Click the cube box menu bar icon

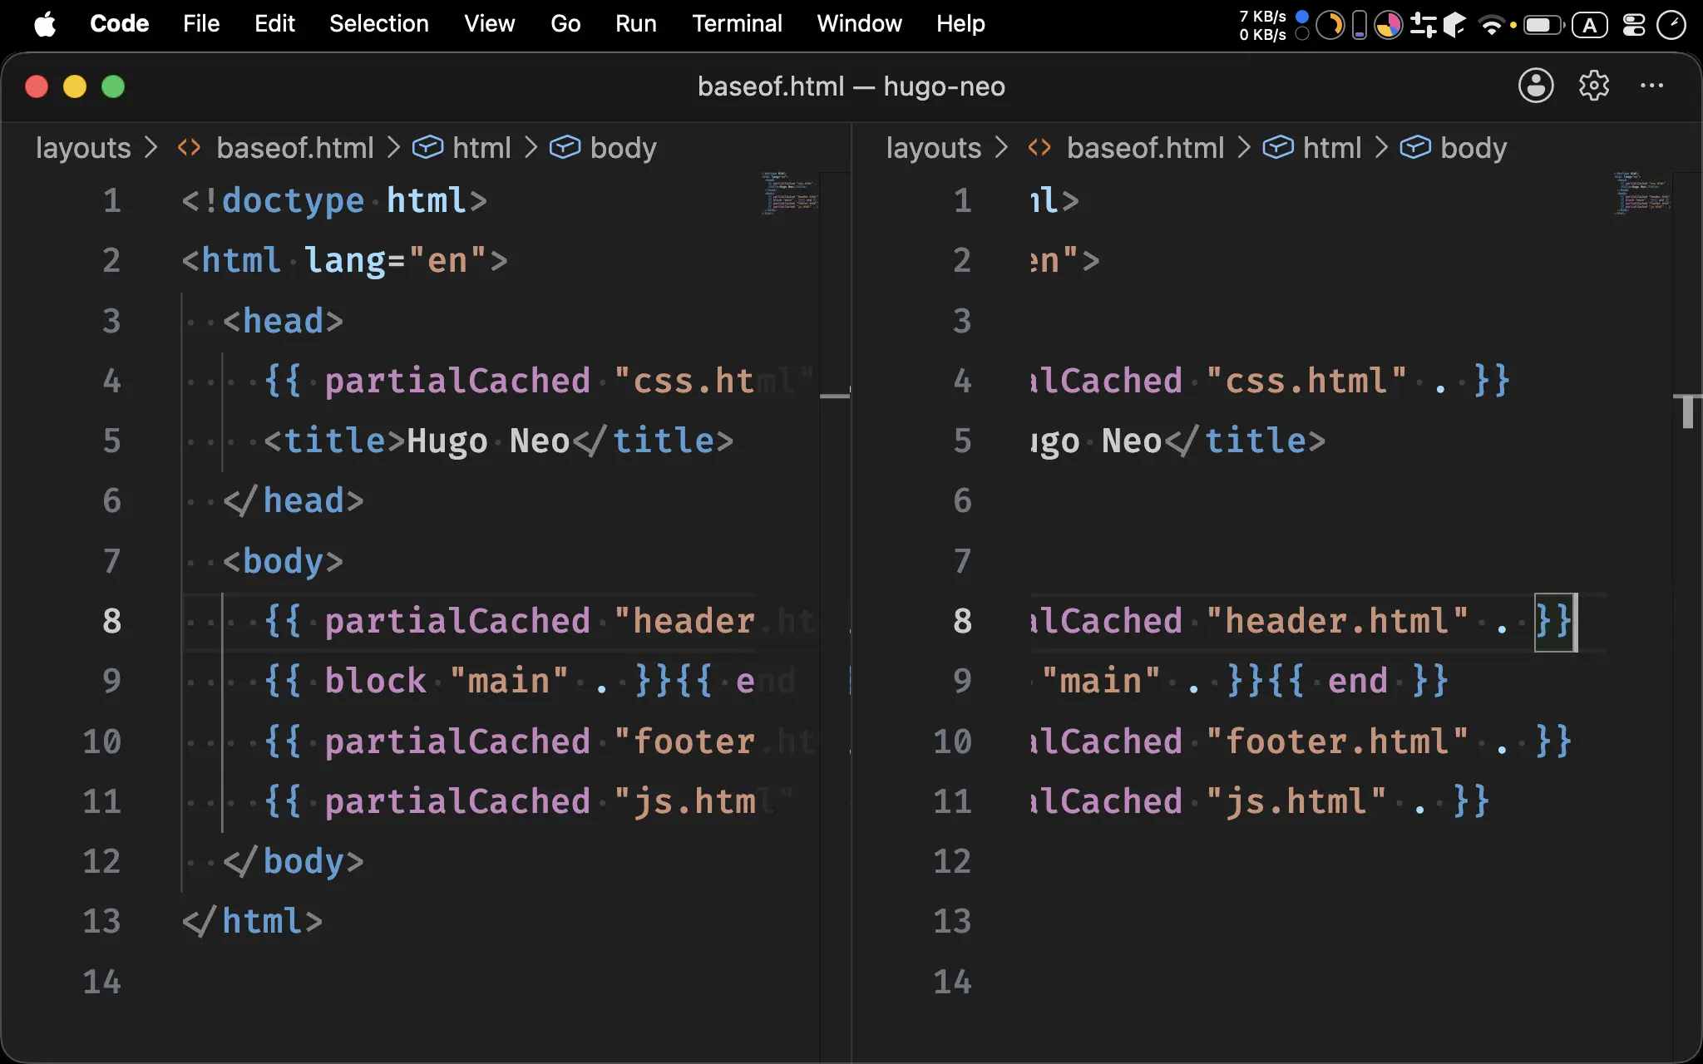point(1454,25)
